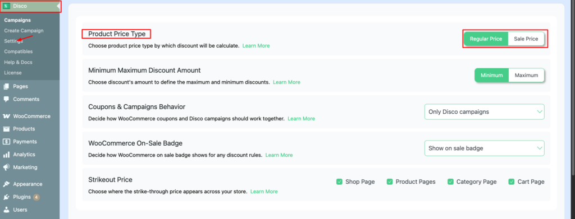Open the Compatibles submenu item
Screen dimensions: 575x219
[x=19, y=52]
